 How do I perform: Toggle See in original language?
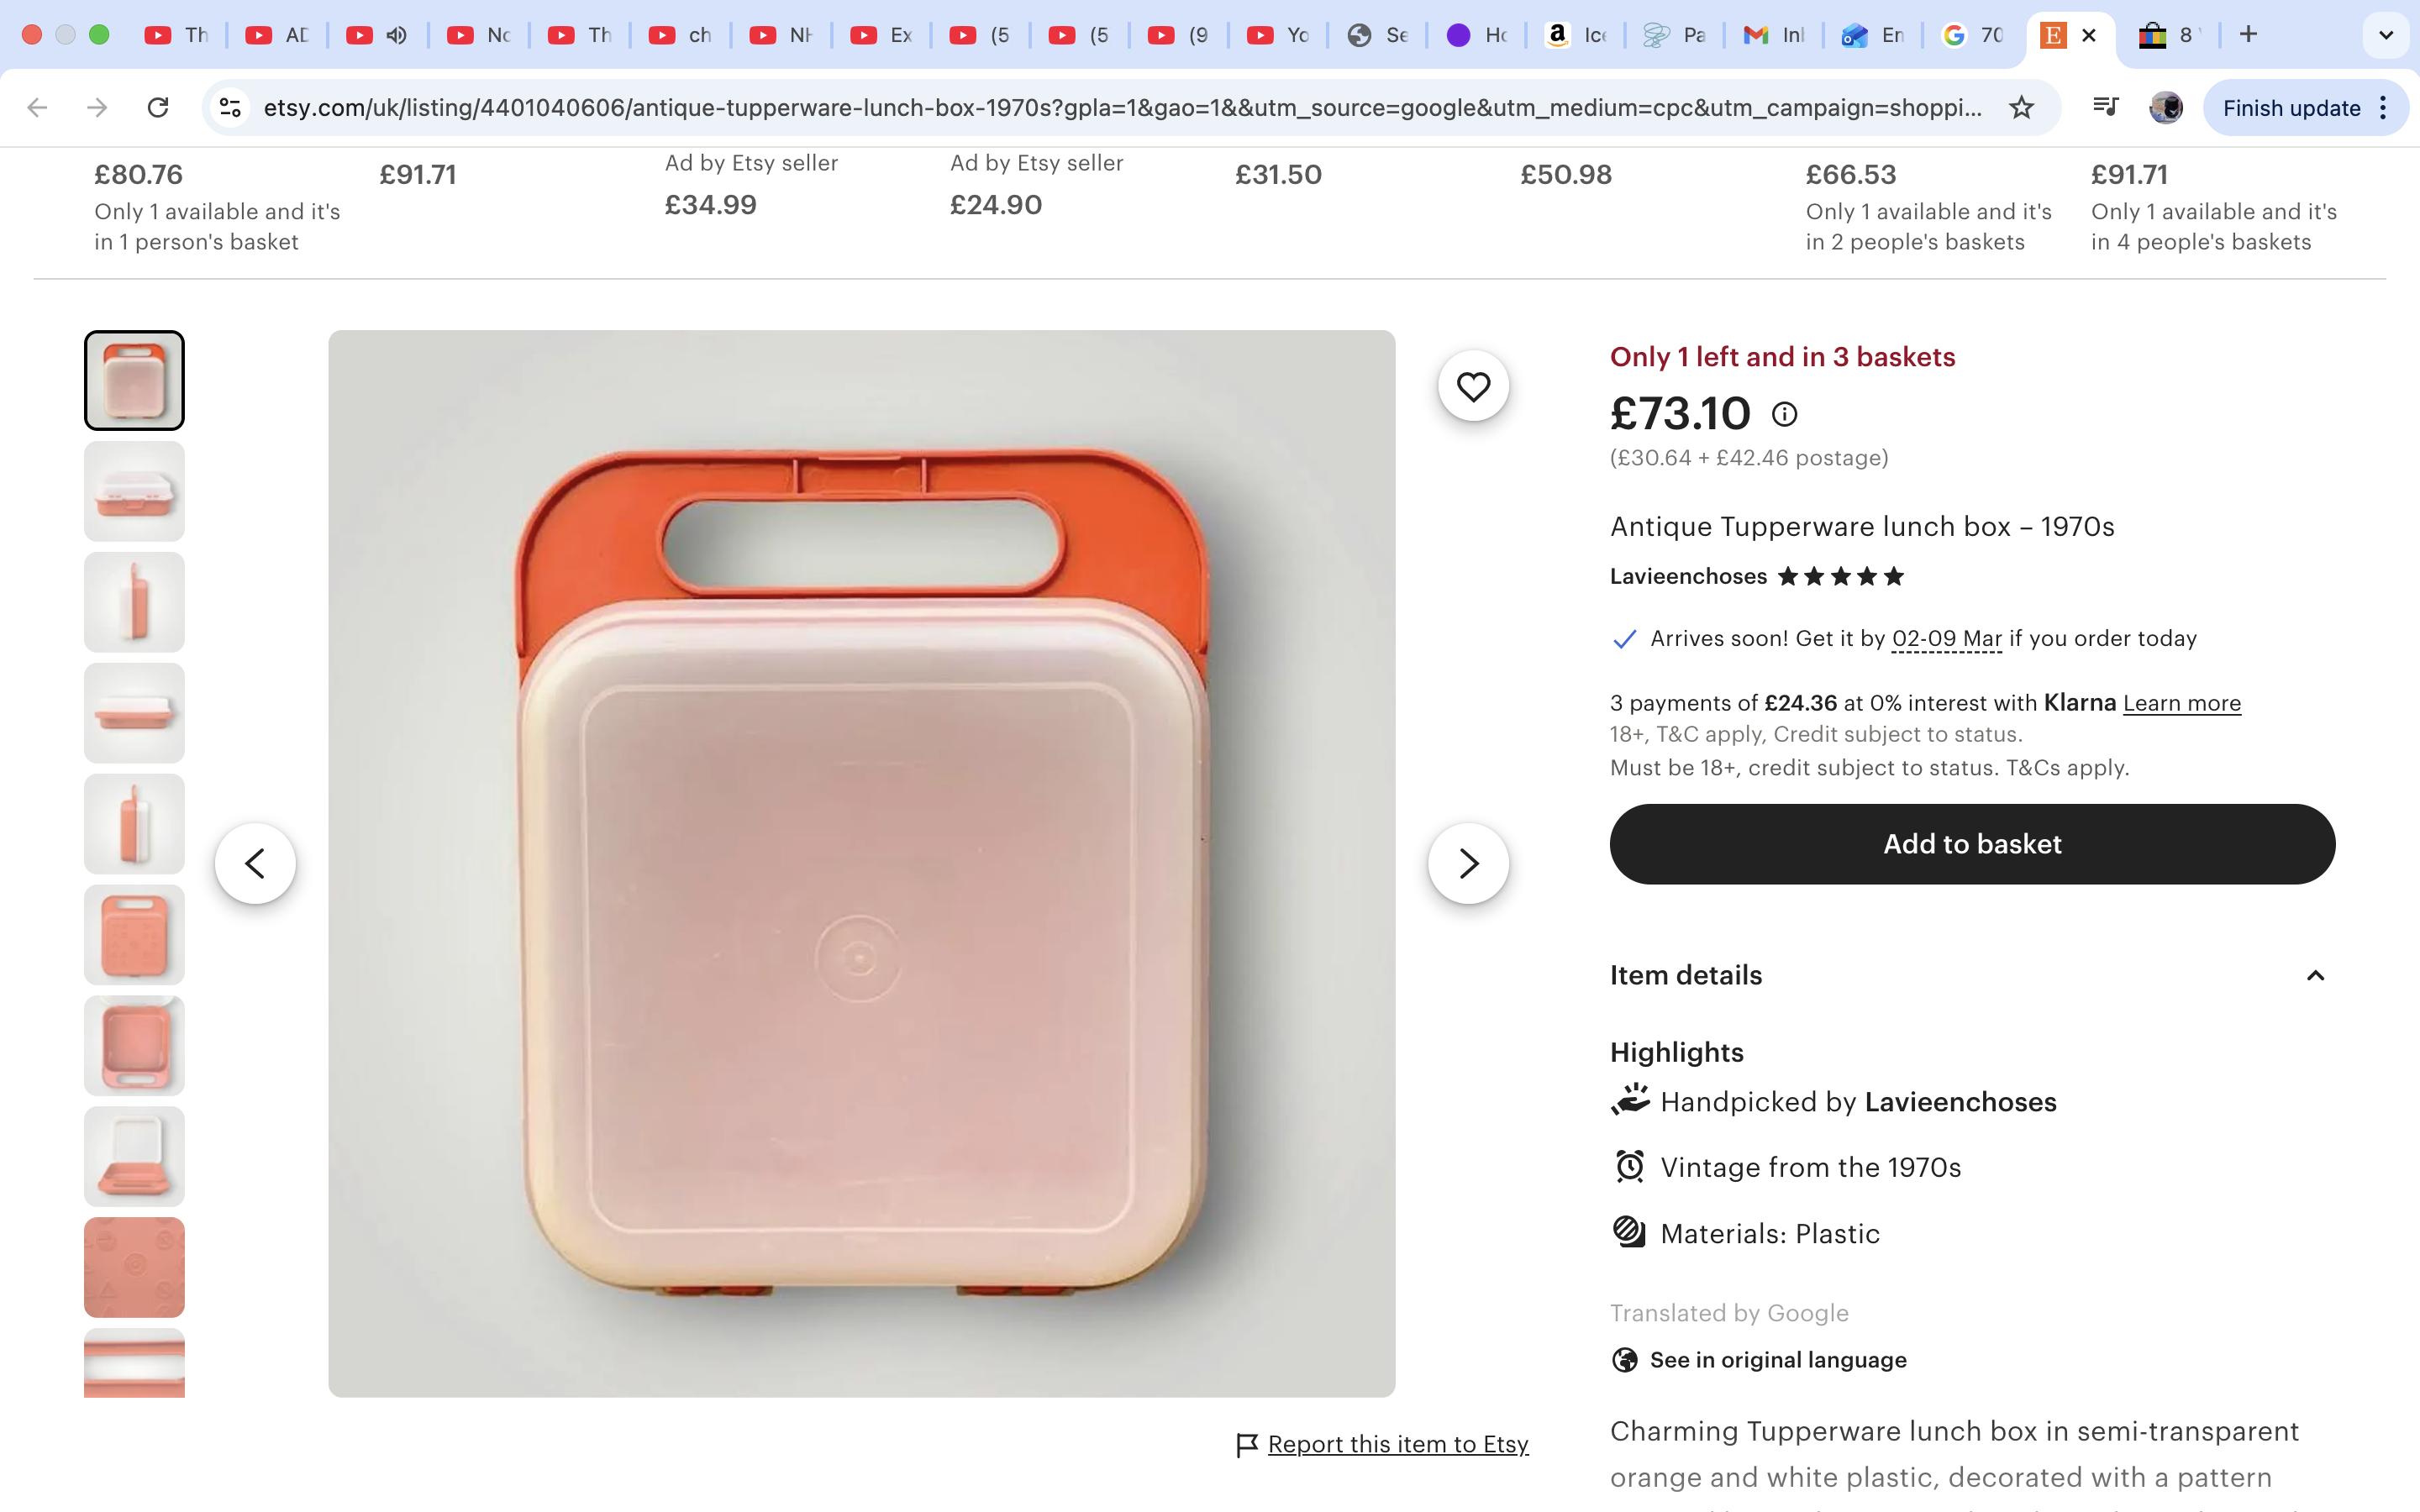click(x=1777, y=1360)
